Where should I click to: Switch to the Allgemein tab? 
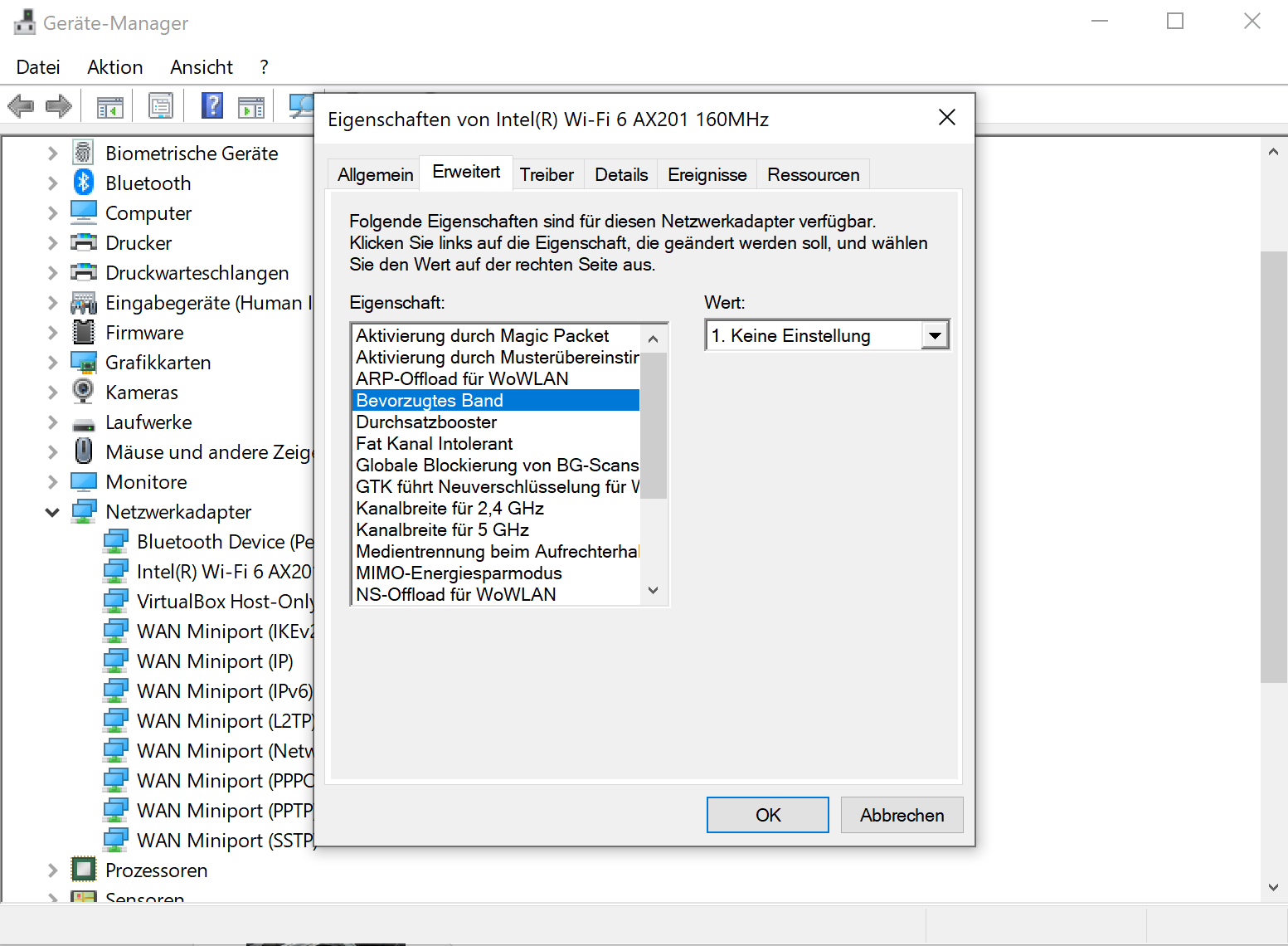(375, 174)
